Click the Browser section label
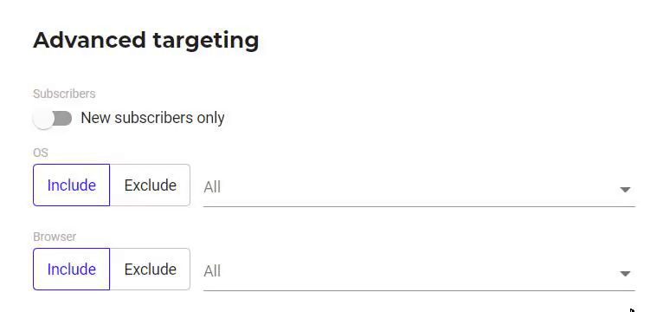 55,237
